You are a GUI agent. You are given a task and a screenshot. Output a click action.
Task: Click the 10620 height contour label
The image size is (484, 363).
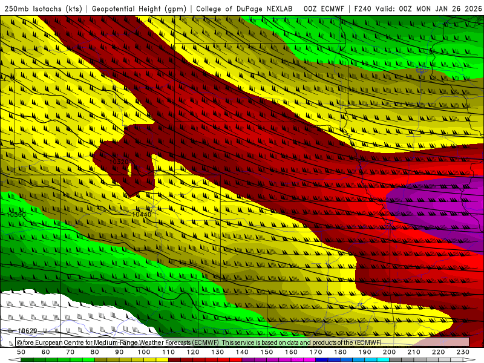(x=27, y=331)
